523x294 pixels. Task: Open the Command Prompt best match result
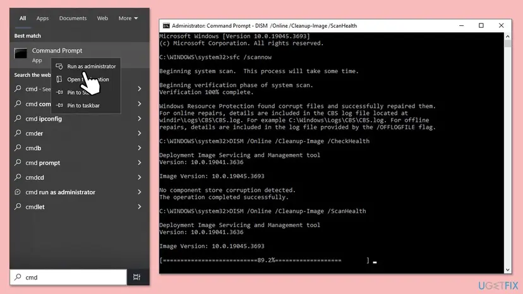(x=80, y=55)
